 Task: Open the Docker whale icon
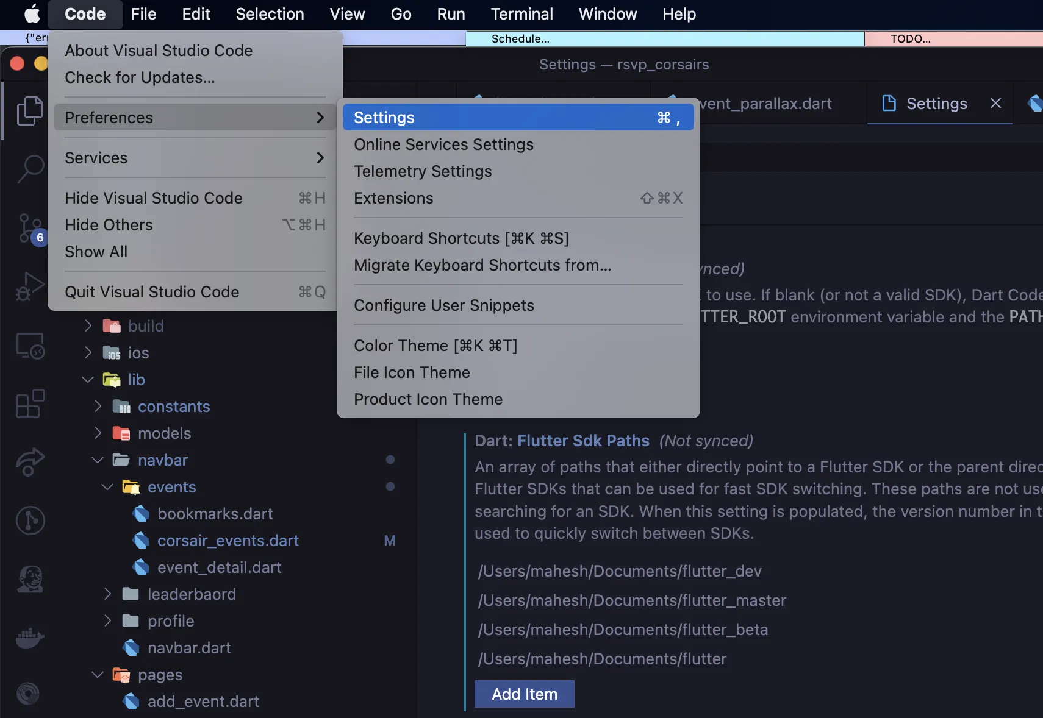coord(30,638)
